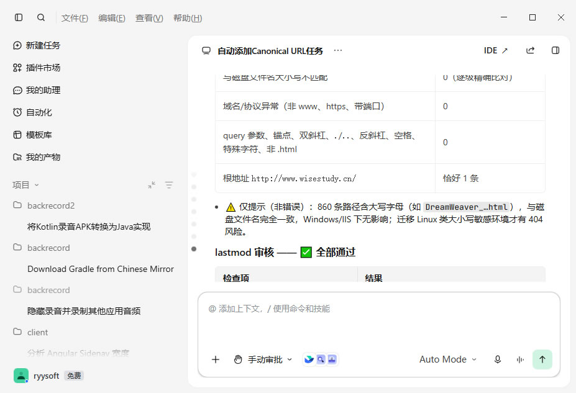Click the bird plugin icon in input bar
The image size is (576, 393).
pos(309,359)
